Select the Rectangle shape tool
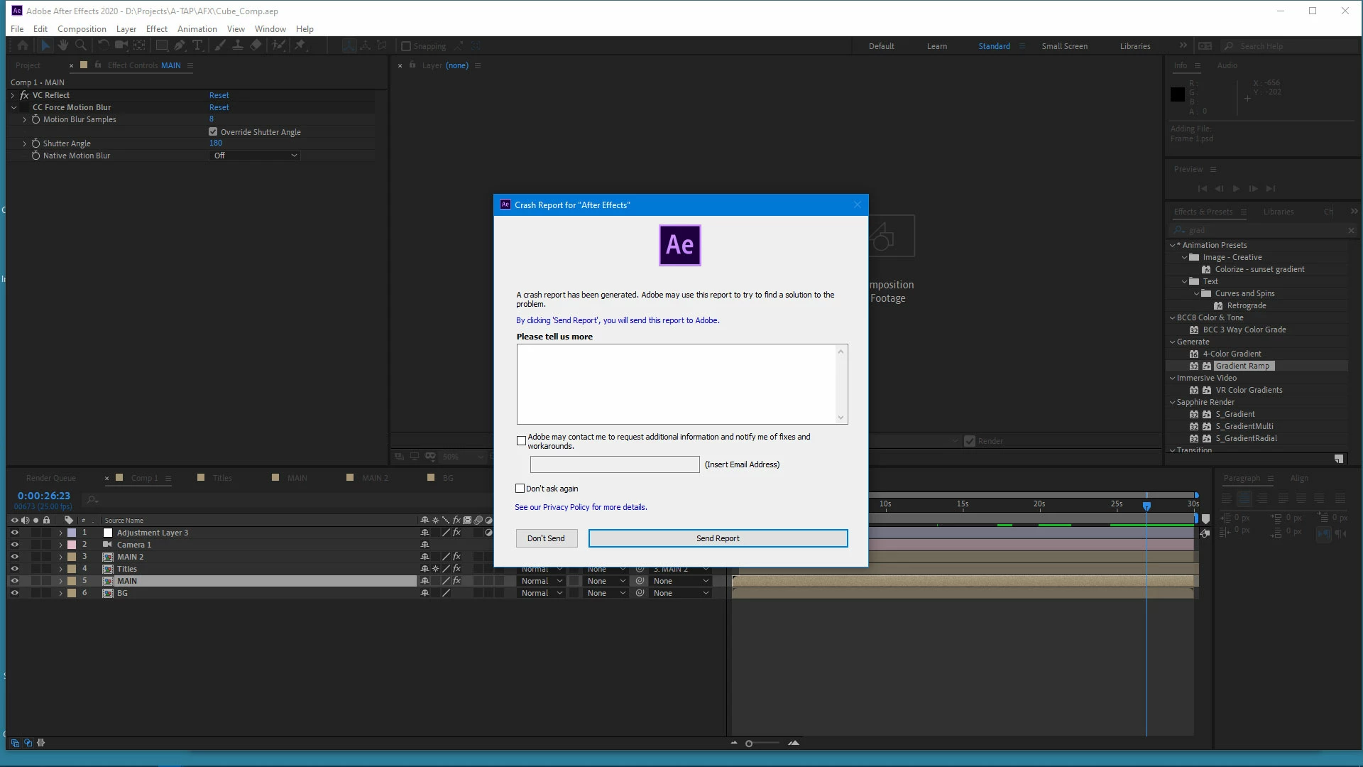1363x767 pixels. (x=162, y=45)
